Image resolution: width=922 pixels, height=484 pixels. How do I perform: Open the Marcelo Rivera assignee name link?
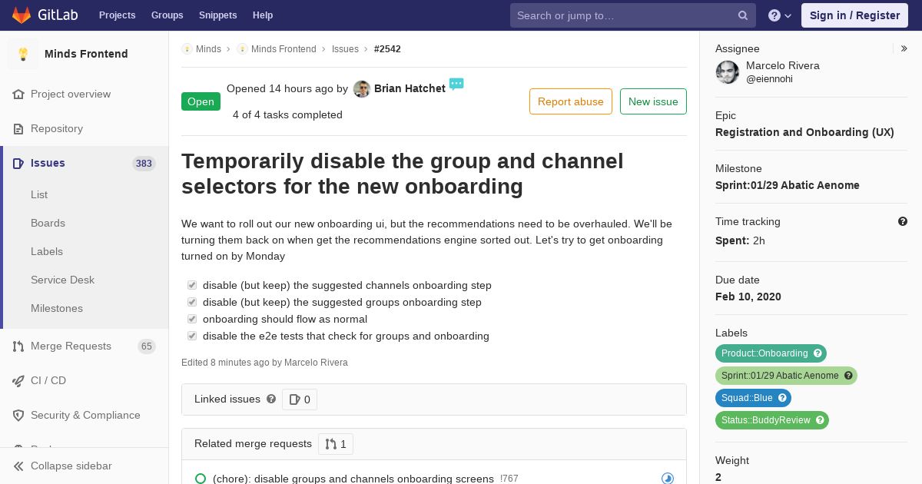tap(783, 66)
